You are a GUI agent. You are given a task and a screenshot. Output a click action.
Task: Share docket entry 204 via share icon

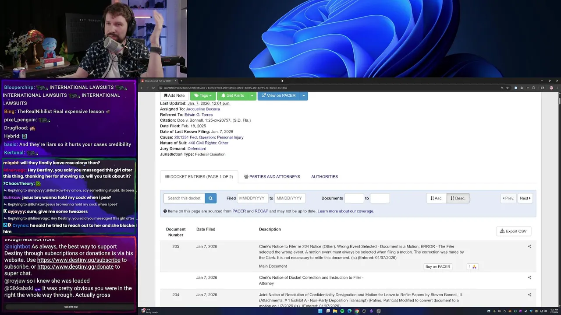click(529, 295)
